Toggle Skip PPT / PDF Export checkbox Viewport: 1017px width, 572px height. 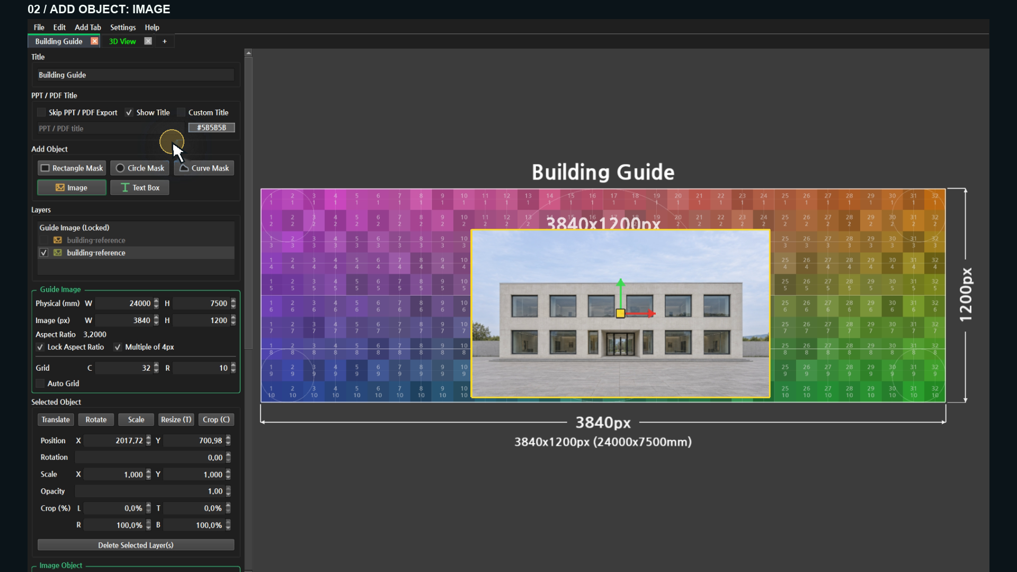41,112
